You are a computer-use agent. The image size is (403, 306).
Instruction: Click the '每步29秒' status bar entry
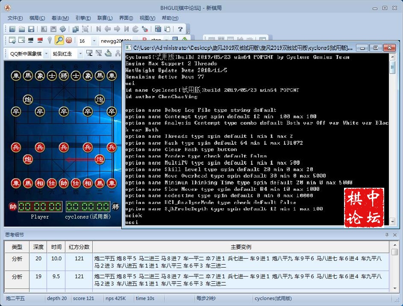tap(206, 298)
